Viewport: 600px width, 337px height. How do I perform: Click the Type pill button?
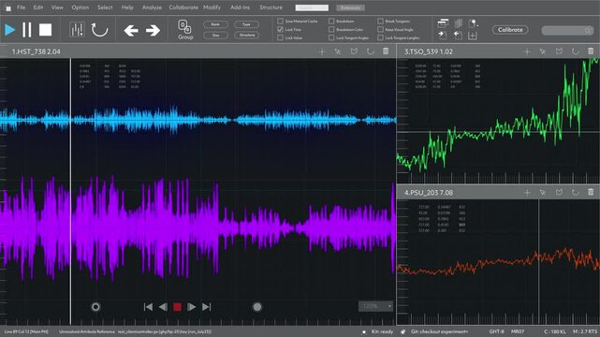tap(246, 24)
